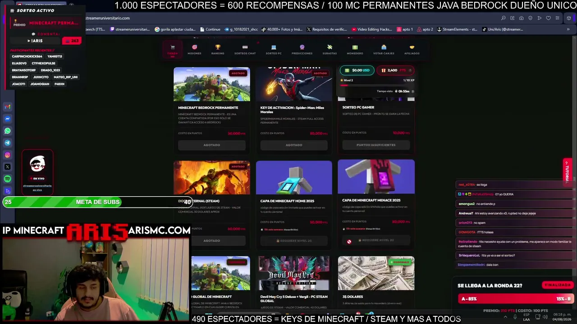
Task: Open the Capa de Minecraft Home 2025 image
Action: click(x=294, y=178)
